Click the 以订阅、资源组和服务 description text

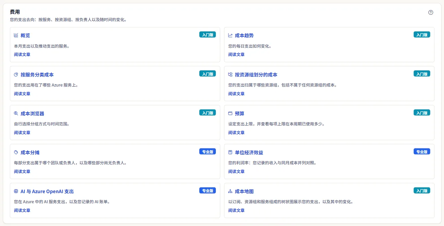(x=291, y=202)
